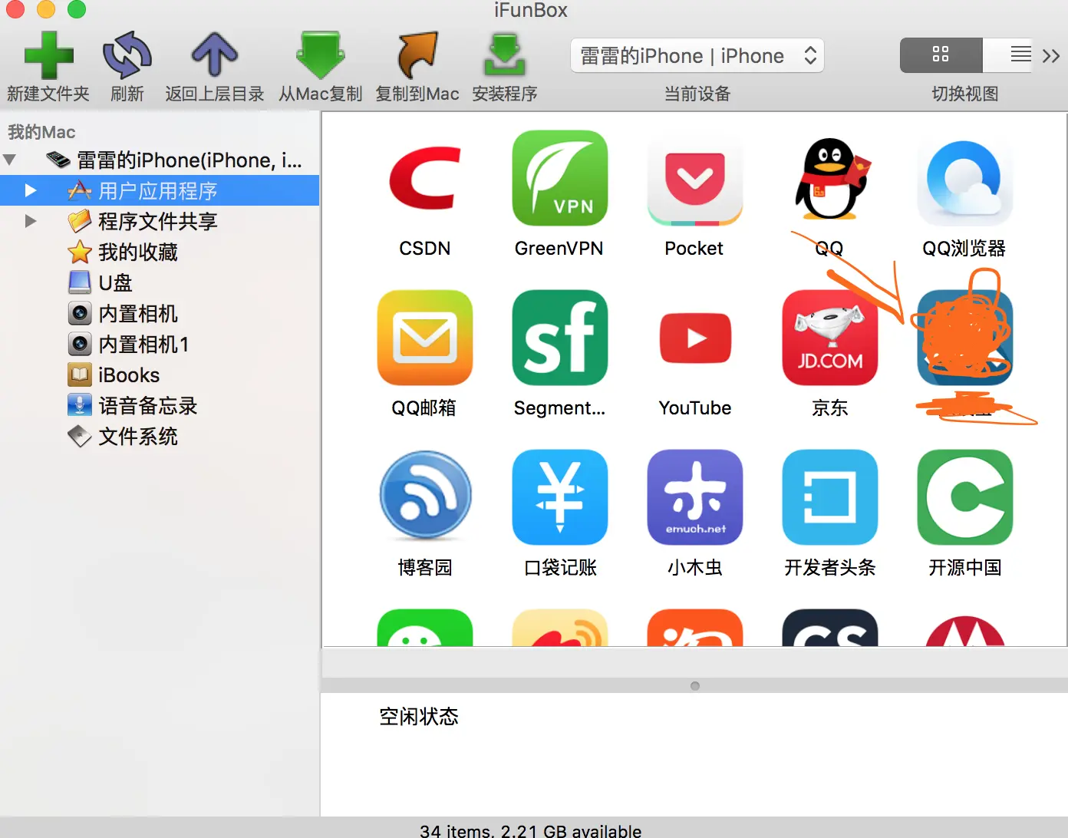This screenshot has width=1068, height=838.
Task: Click the 空闲状态 status text
Action: point(419,717)
